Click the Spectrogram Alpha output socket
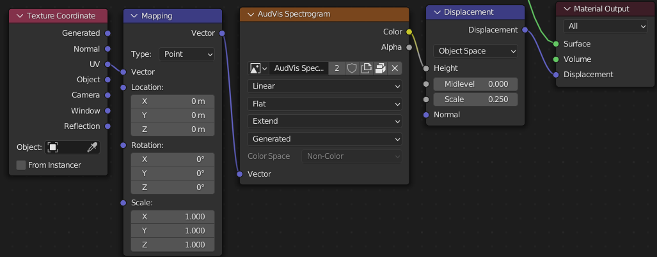657x257 pixels. 409,47
